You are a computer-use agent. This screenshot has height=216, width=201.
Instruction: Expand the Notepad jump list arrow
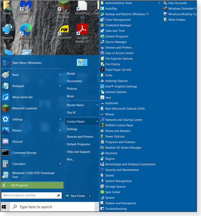coord(60,86)
